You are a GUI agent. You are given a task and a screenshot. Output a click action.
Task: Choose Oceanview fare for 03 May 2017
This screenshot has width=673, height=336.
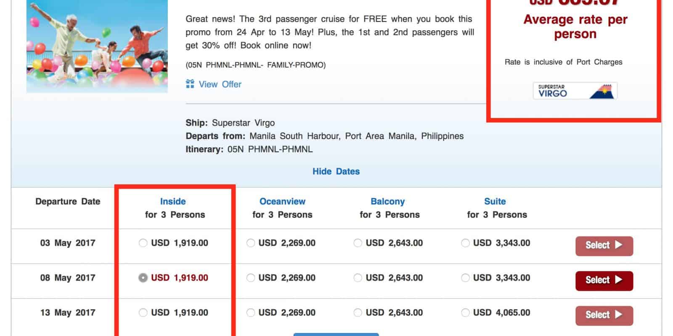tap(251, 243)
